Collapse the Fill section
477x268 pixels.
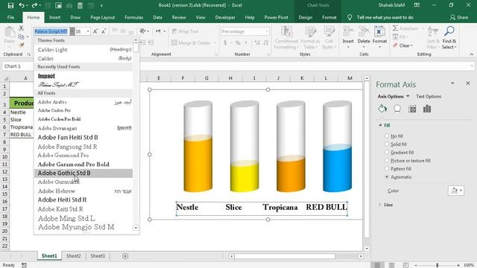click(x=380, y=125)
